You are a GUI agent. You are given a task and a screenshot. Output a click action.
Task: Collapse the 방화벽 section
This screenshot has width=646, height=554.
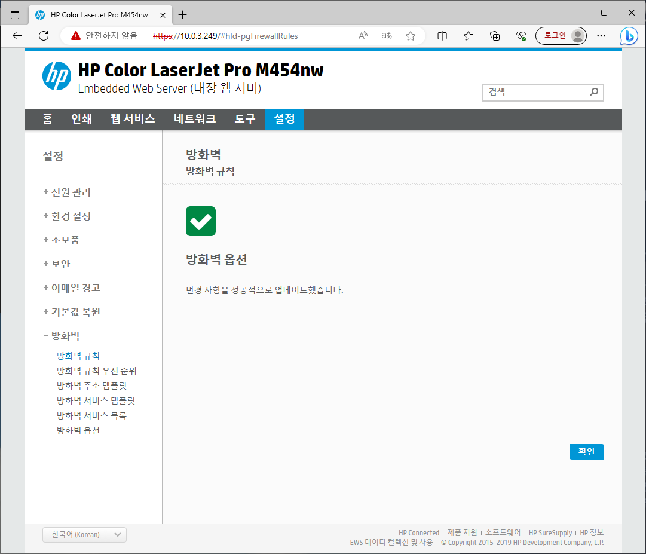[62, 336]
